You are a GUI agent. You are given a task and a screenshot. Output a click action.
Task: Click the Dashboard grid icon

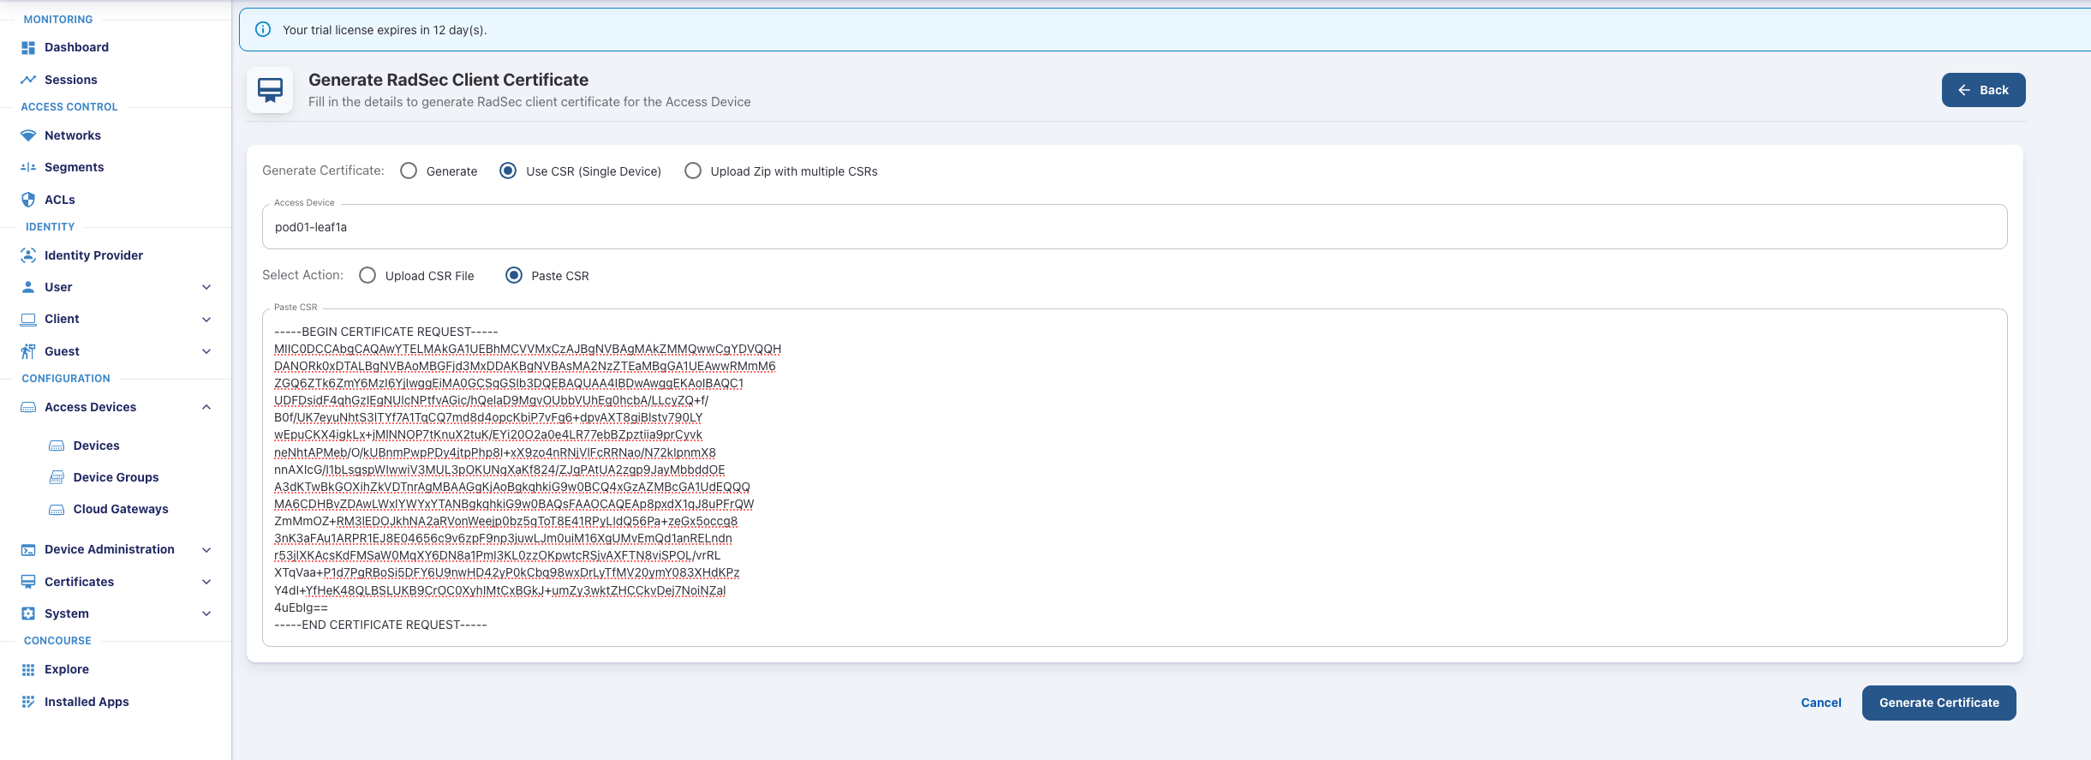(x=28, y=48)
